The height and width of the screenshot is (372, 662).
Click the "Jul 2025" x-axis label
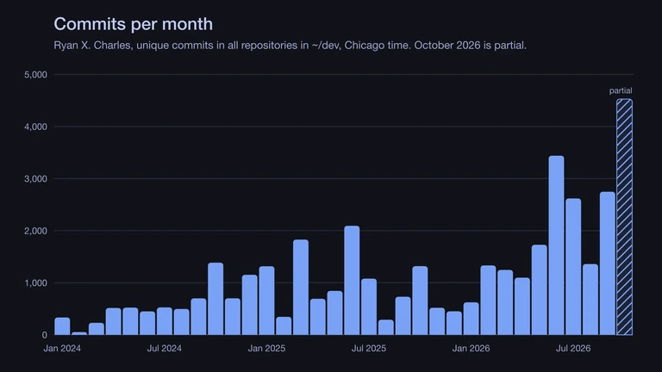pos(369,349)
